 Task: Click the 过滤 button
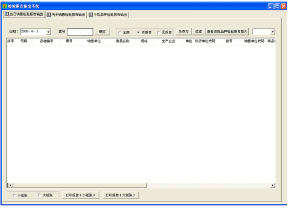[198, 31]
